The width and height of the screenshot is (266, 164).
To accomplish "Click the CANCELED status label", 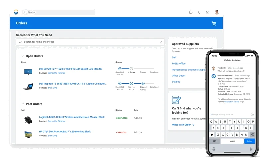I will (x=121, y=133).
